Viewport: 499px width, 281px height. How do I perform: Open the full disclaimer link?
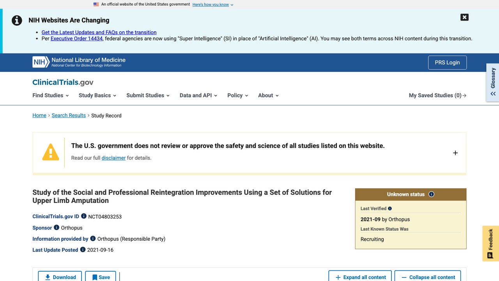113,158
